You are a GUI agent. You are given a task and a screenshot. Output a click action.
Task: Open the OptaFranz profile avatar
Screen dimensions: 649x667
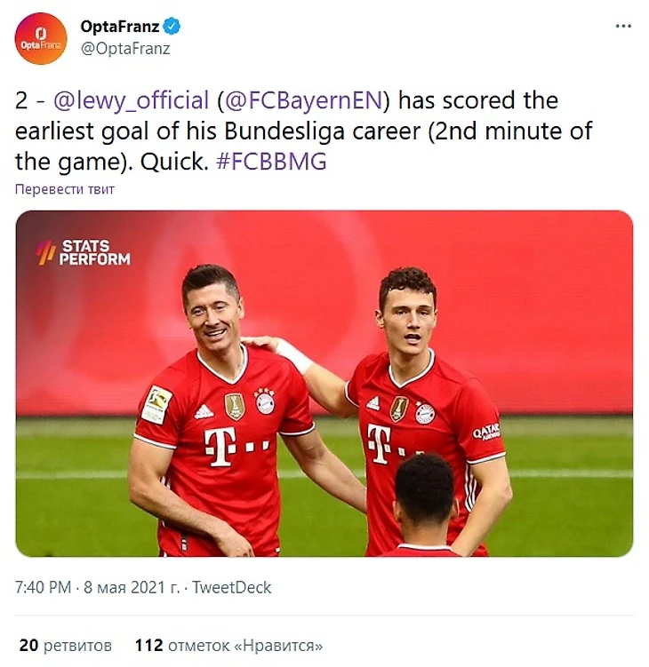41,39
